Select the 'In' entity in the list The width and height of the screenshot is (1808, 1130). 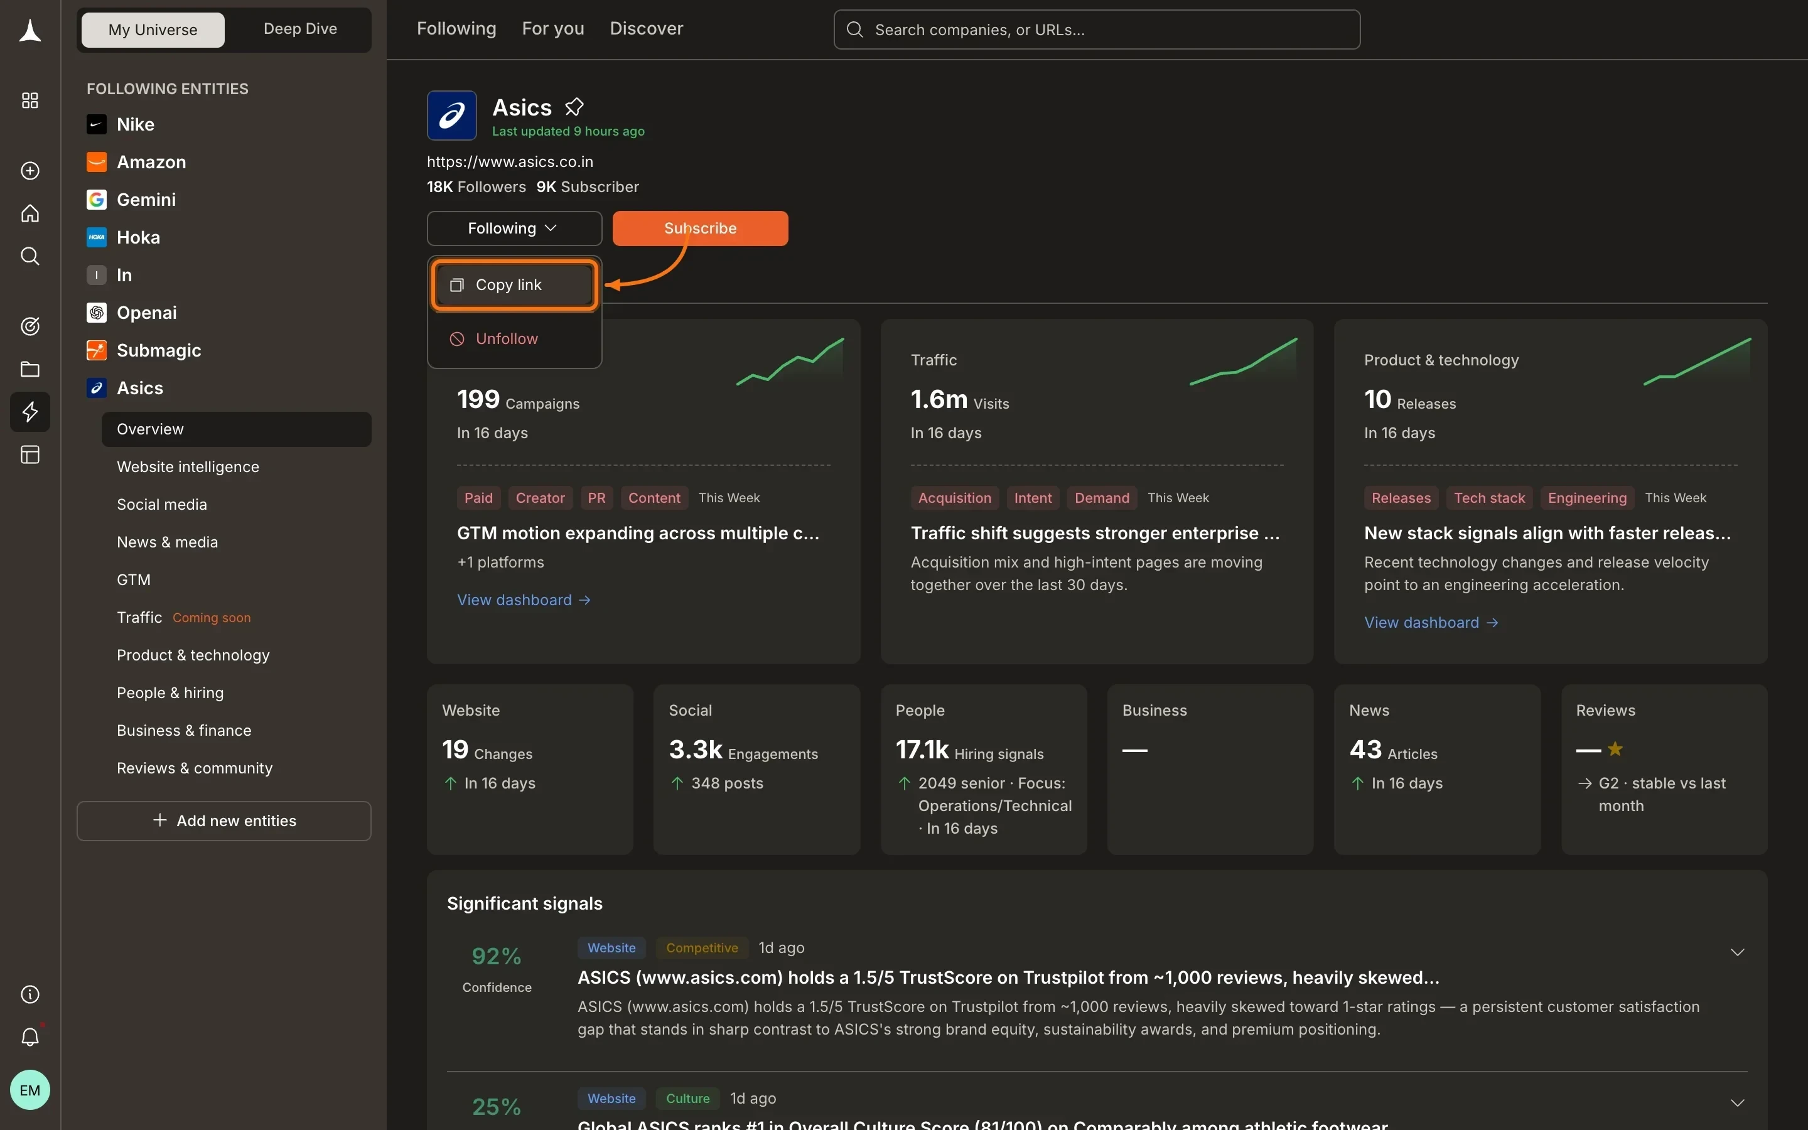click(x=110, y=275)
